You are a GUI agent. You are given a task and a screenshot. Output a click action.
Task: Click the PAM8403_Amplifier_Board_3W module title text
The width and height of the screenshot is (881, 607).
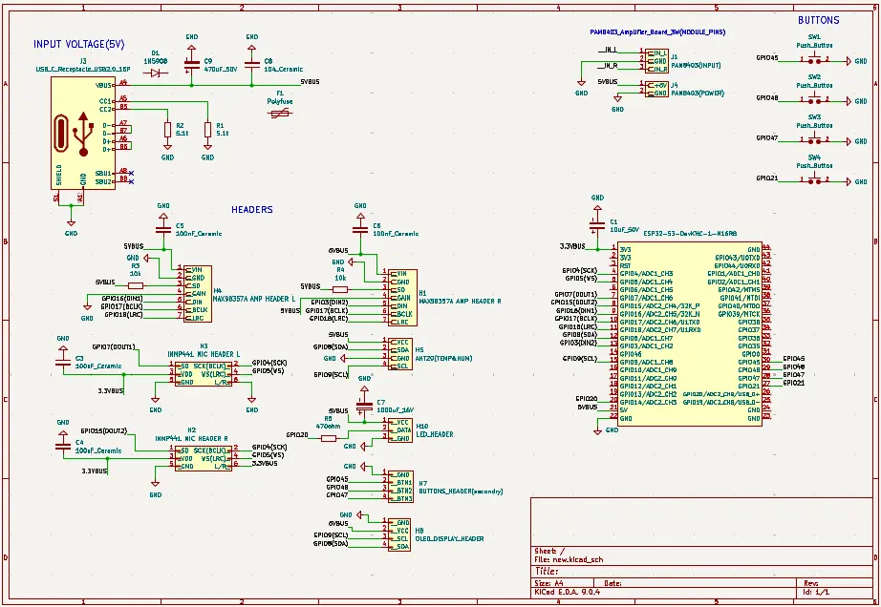(x=657, y=32)
